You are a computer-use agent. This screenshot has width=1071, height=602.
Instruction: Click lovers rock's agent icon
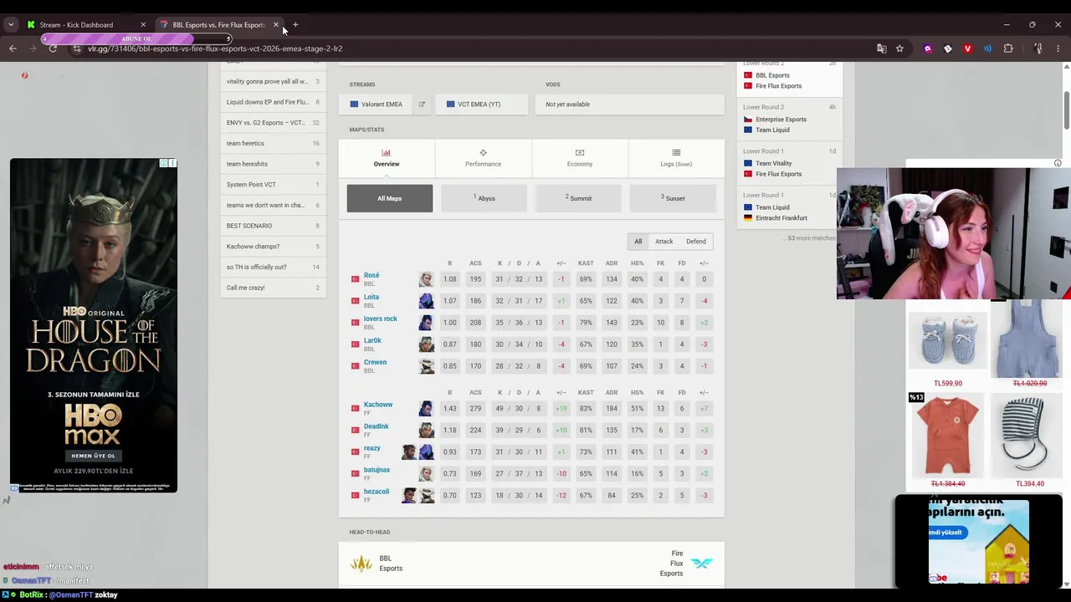(x=426, y=323)
